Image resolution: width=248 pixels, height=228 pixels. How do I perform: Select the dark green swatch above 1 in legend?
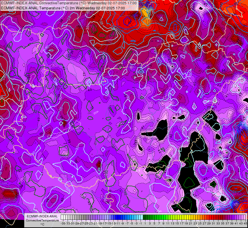point(144,217)
